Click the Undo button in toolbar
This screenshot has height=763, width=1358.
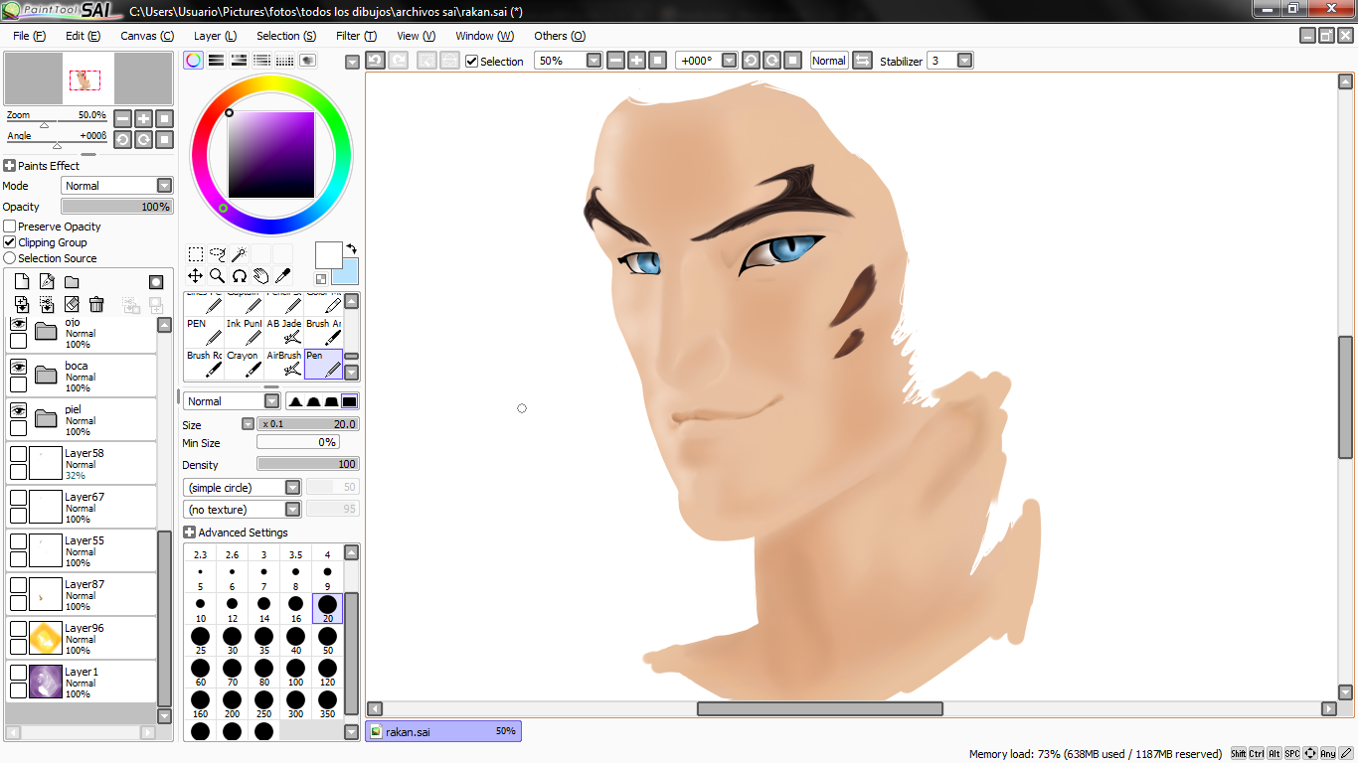click(376, 61)
